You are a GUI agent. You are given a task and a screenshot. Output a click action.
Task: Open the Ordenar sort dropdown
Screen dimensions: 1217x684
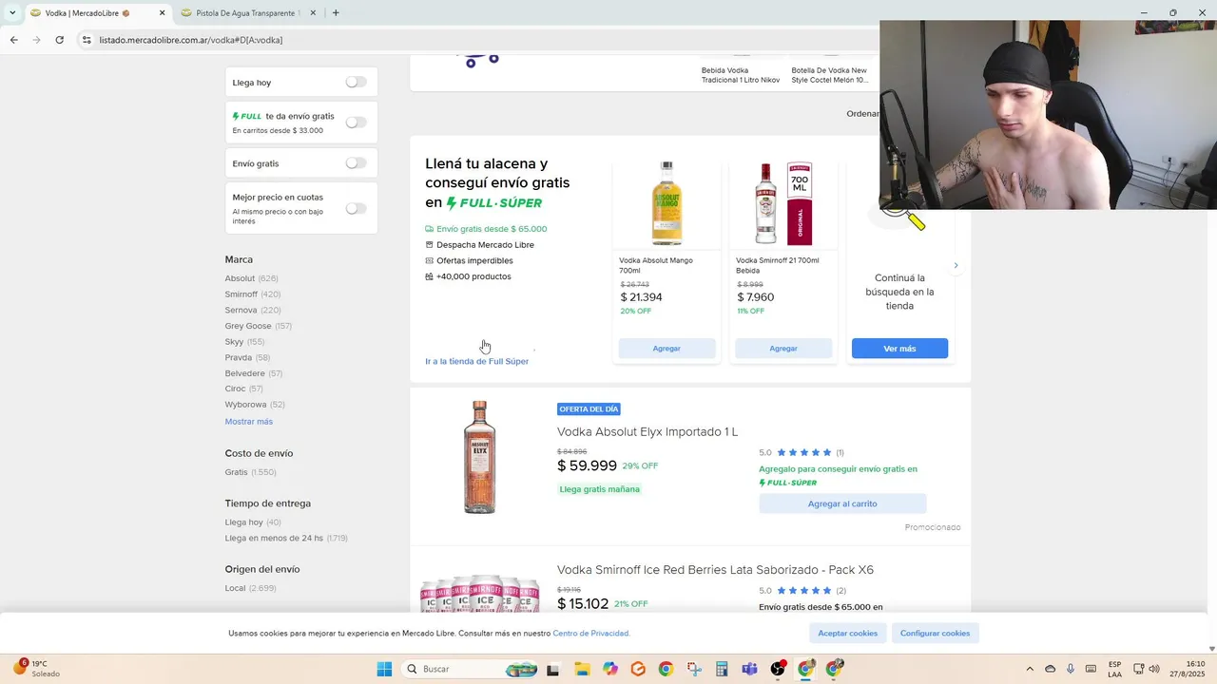click(863, 114)
